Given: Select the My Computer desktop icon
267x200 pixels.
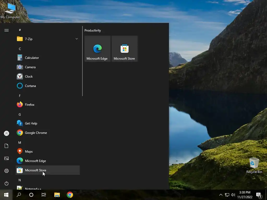Looking at the screenshot, I should 10,11.
